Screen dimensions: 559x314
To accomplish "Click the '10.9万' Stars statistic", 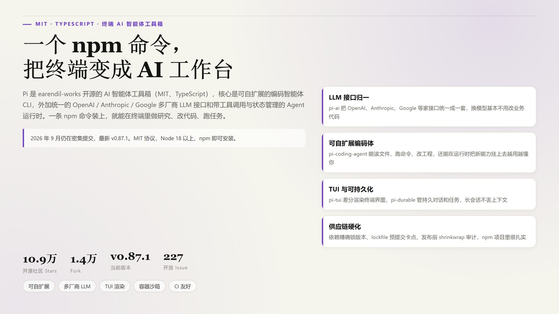I will coord(39,259).
